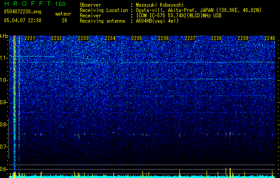Click the 2233 time marker
280x178 pixels.
83,38
